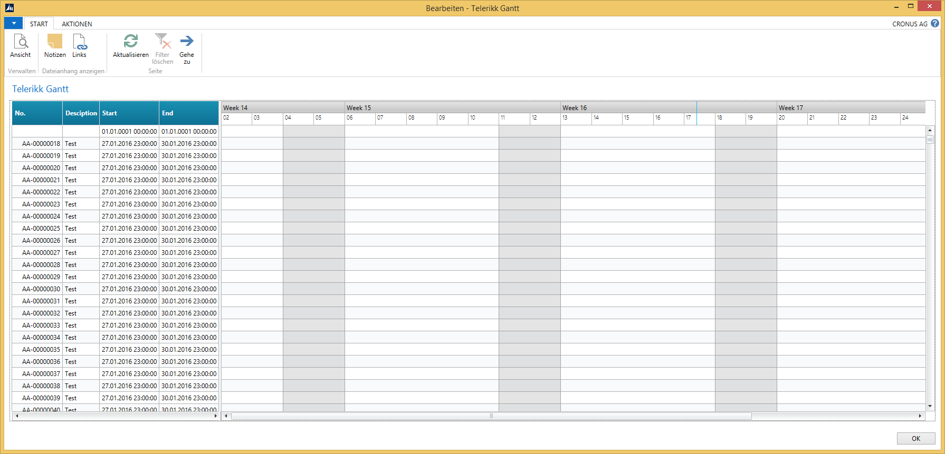Clear filter with Filter löschen
945x454 pixels.
click(x=163, y=49)
